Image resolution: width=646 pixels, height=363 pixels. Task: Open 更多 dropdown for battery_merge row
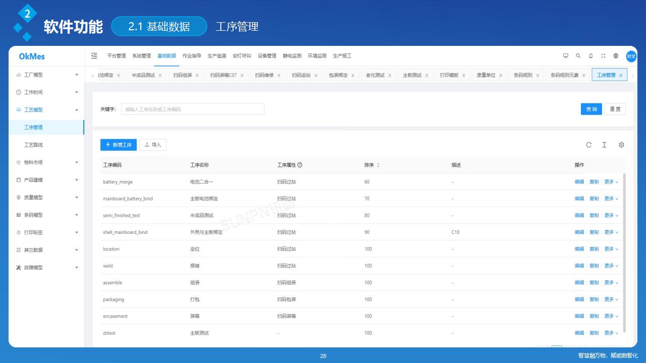click(611, 182)
